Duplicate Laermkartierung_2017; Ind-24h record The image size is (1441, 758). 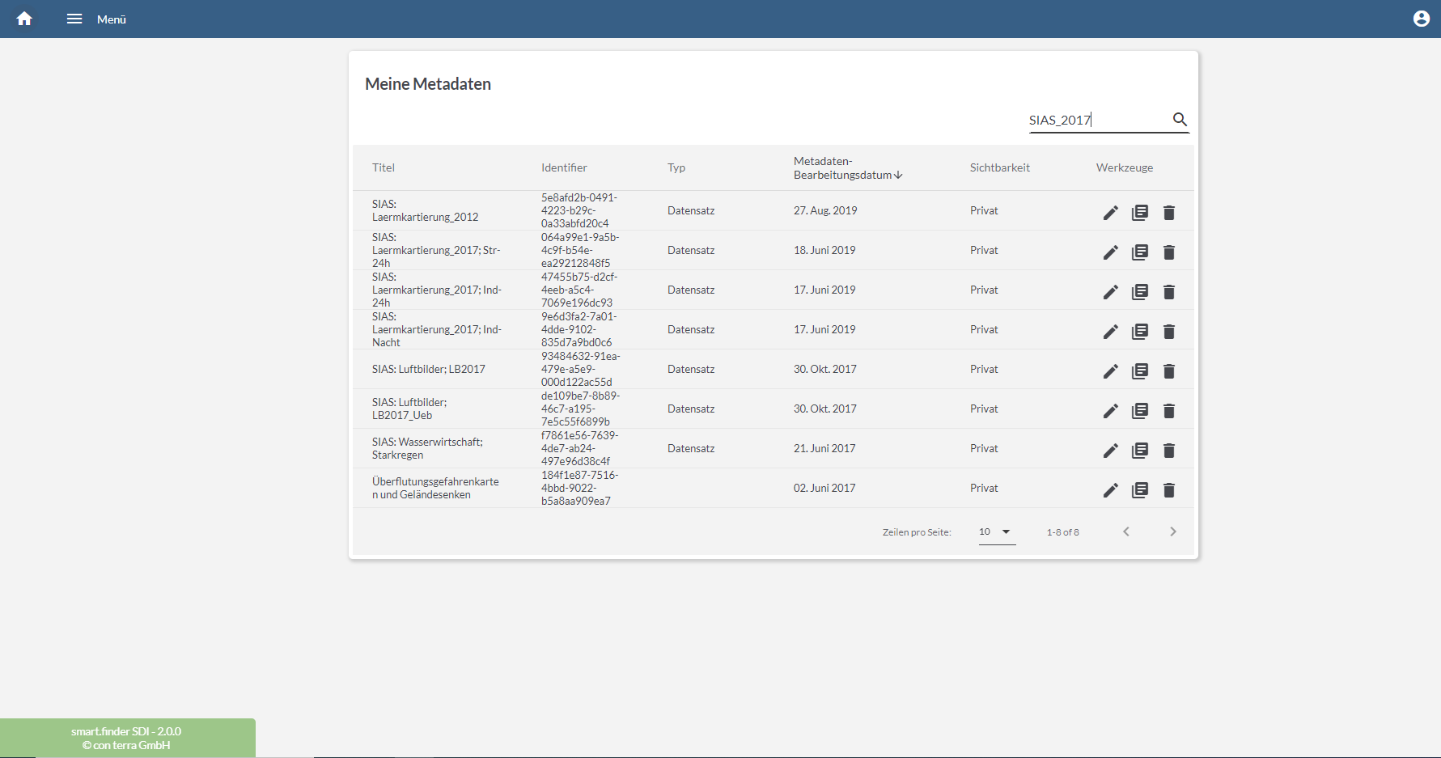click(x=1140, y=292)
